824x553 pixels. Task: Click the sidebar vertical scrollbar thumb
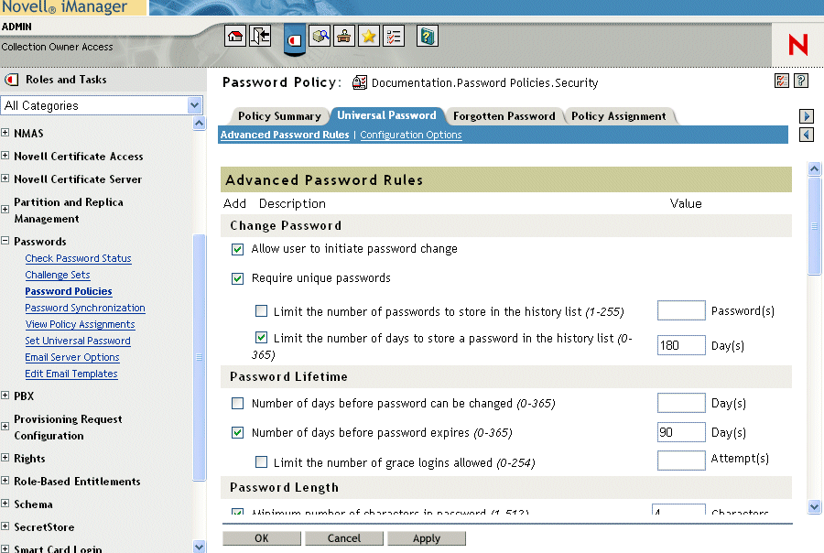coord(200,357)
